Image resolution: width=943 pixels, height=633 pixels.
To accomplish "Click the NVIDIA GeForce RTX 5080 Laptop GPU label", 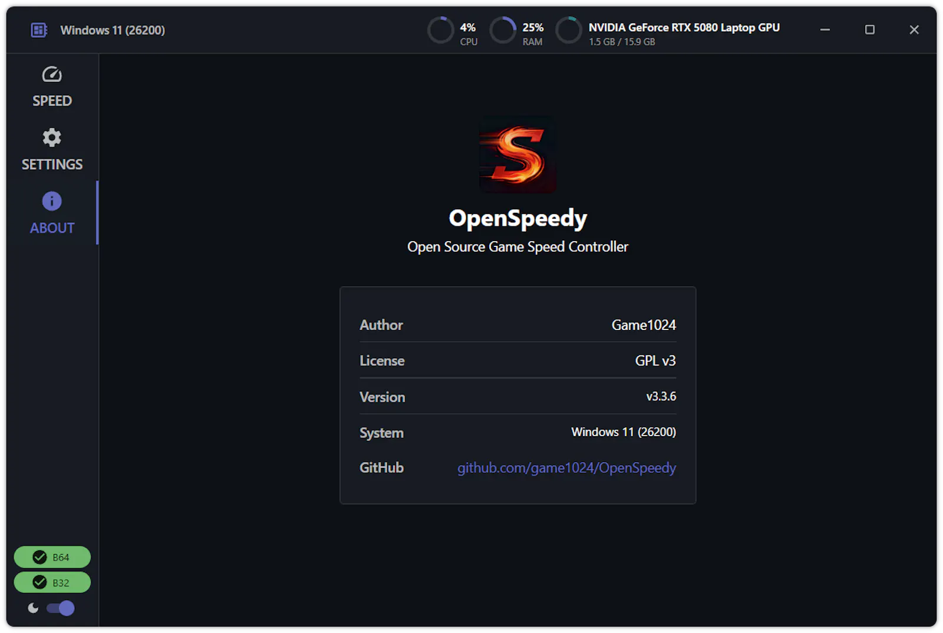I will 684,27.
